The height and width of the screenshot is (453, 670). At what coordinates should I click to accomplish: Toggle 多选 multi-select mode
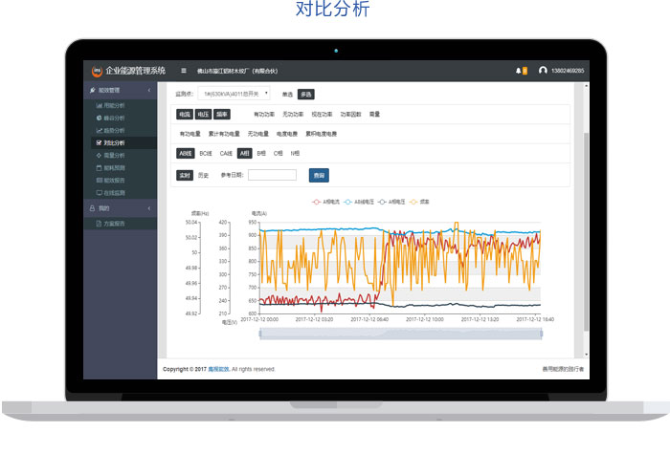click(x=306, y=95)
